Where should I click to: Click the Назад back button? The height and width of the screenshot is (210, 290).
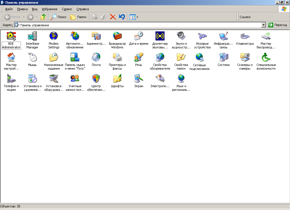(x=12, y=17)
